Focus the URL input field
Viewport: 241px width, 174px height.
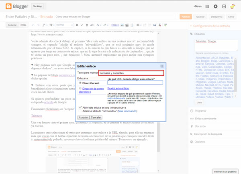coord(135,83)
